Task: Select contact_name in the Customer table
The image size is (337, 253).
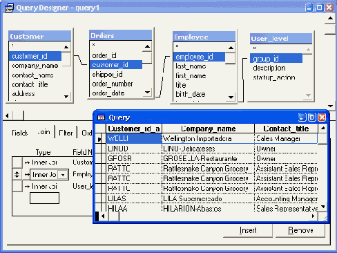Action: coord(32,75)
